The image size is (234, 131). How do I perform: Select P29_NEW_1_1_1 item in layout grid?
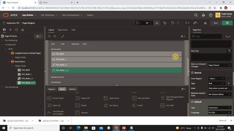(x=116, y=70)
